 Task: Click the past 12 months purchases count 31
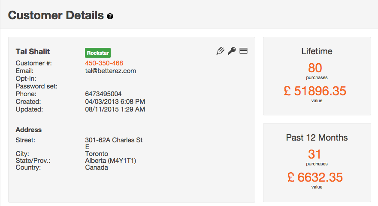315,154
